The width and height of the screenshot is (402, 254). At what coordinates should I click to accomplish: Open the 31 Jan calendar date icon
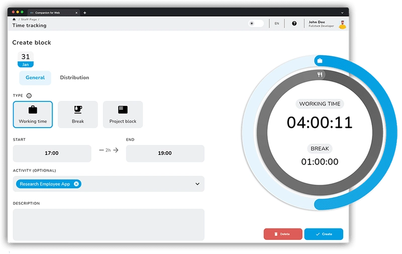tap(26, 59)
